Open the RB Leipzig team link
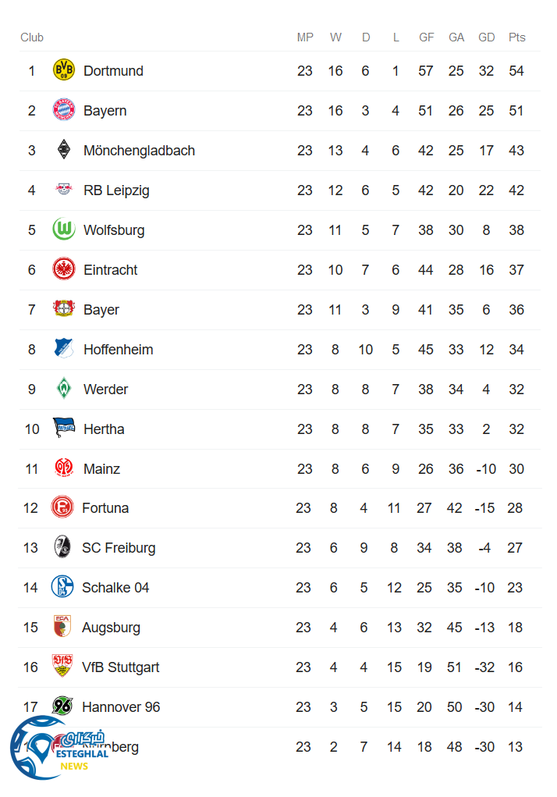 116,190
